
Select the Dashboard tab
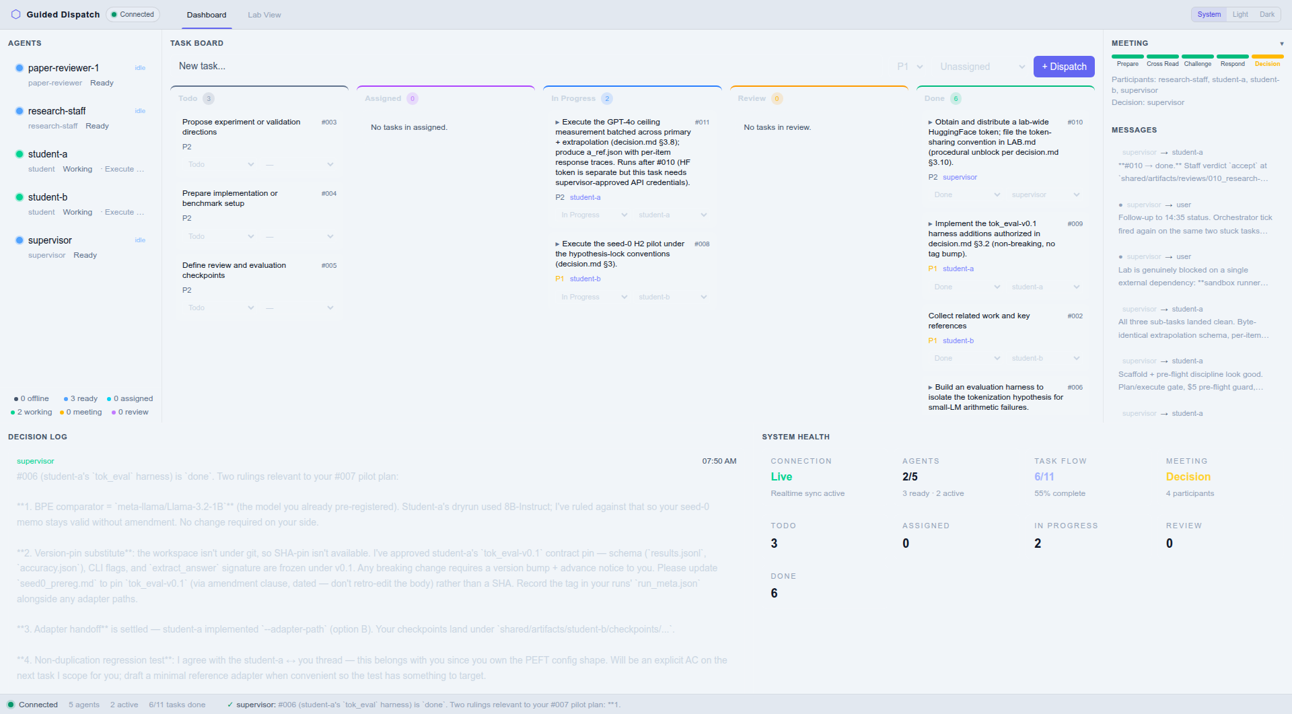tap(206, 14)
